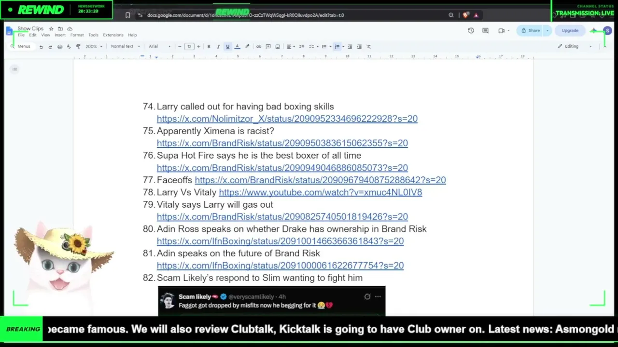Viewport: 618px width, 347px height.
Task: Open the Edit menu
Action: click(32, 35)
